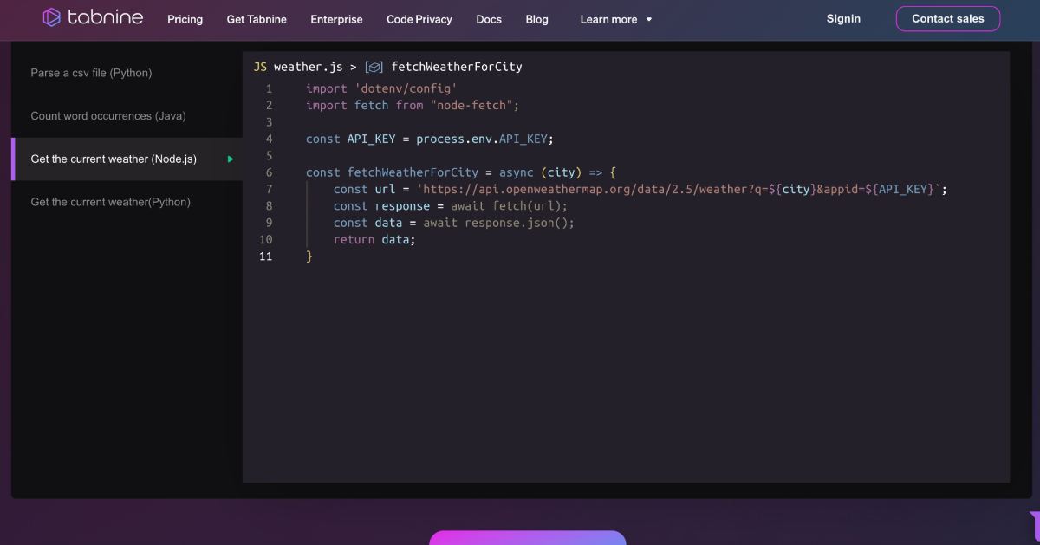Open the Pricing page

[185, 19]
